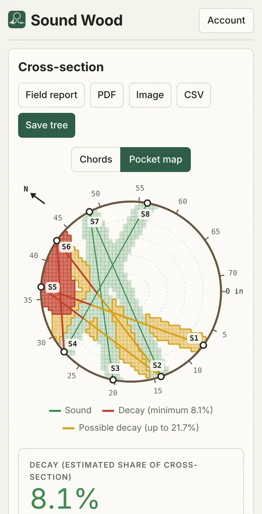The height and width of the screenshot is (514, 262).
Task: Select sensor node S5 marker
Action: [x=41, y=287]
